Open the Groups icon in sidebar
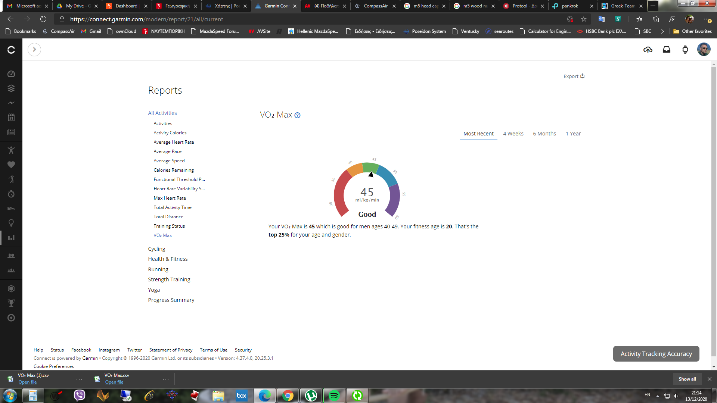717x403 pixels. (x=11, y=270)
